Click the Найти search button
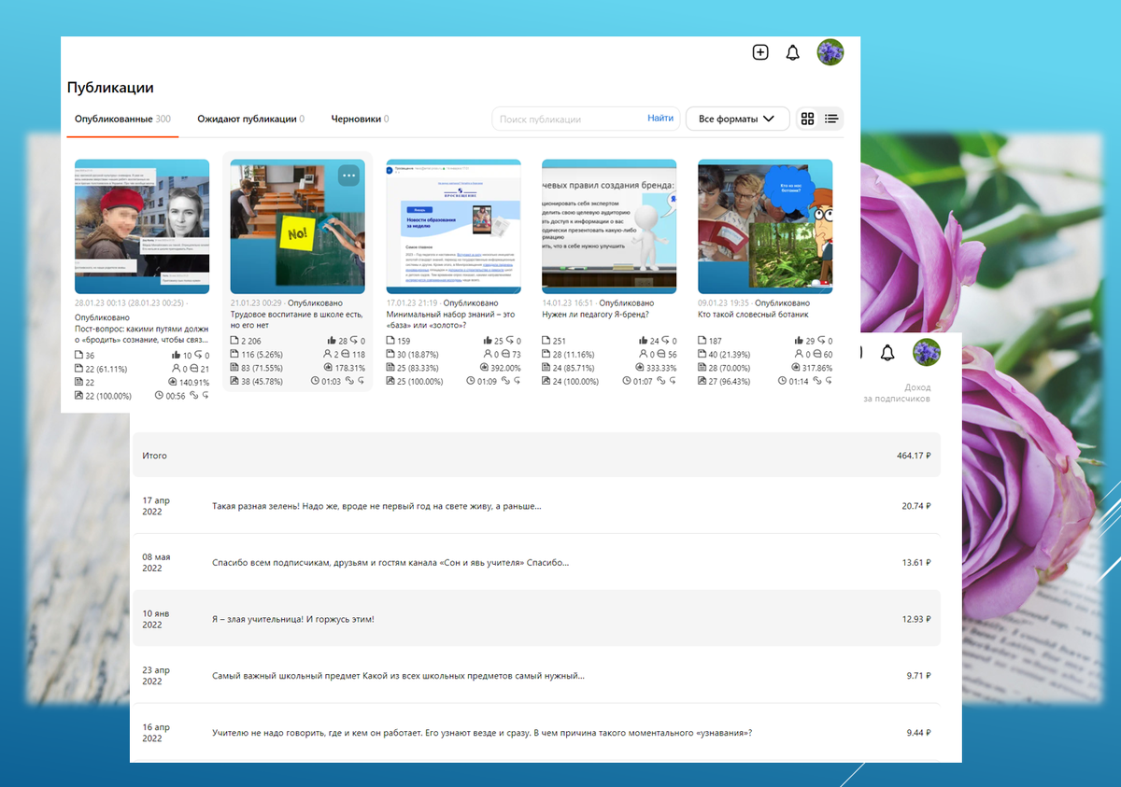The height and width of the screenshot is (787, 1121). [660, 119]
